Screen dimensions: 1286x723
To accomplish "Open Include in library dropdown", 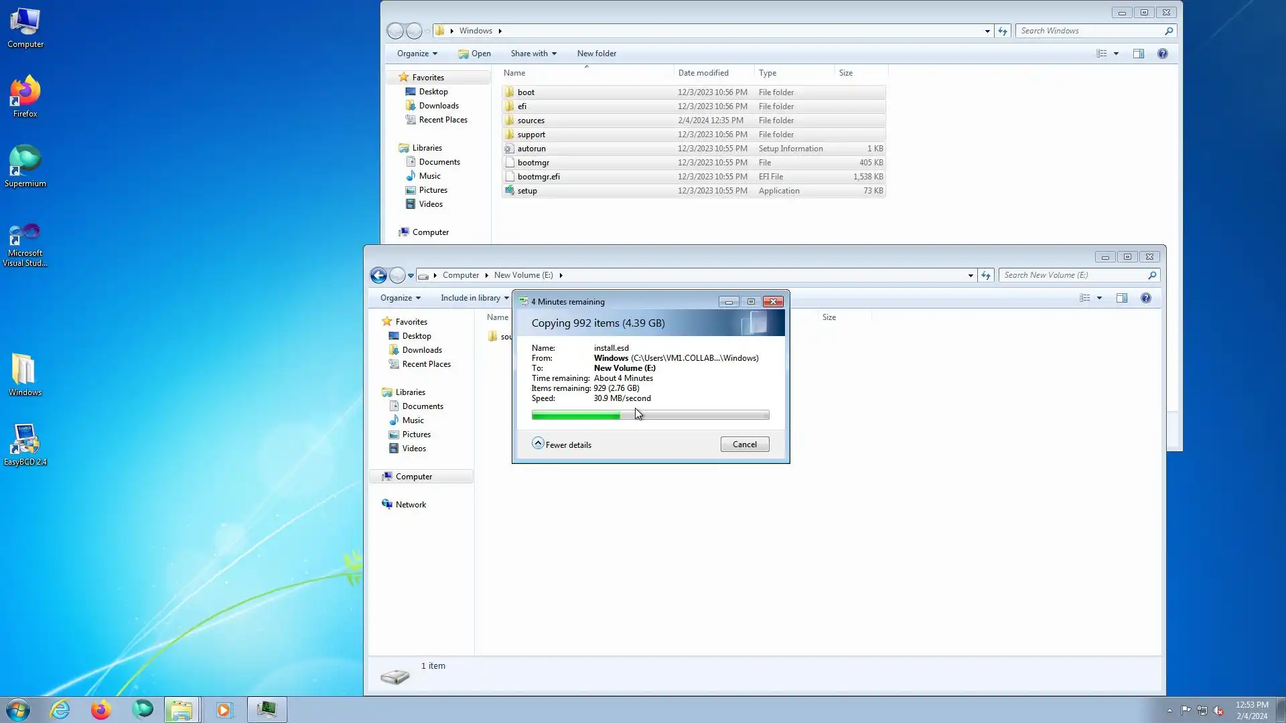I will pyautogui.click(x=474, y=298).
